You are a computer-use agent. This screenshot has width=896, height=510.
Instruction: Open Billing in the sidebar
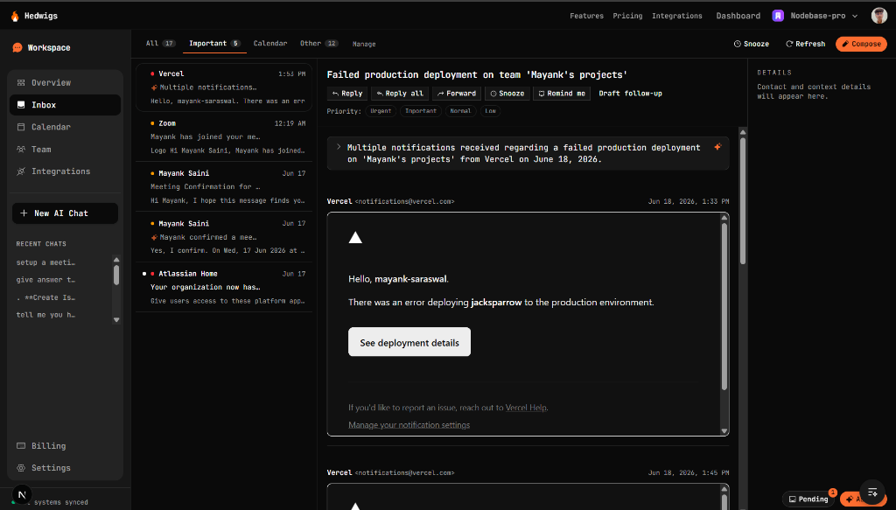point(65,446)
